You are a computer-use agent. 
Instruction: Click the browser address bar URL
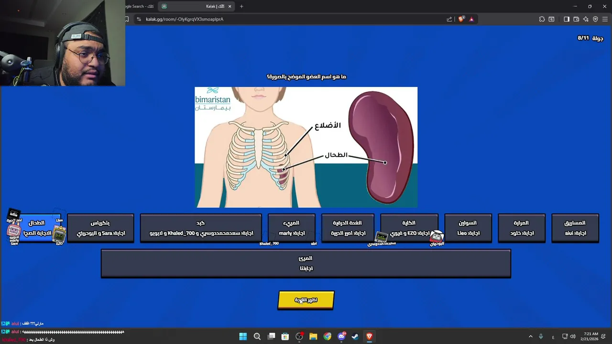(x=185, y=19)
